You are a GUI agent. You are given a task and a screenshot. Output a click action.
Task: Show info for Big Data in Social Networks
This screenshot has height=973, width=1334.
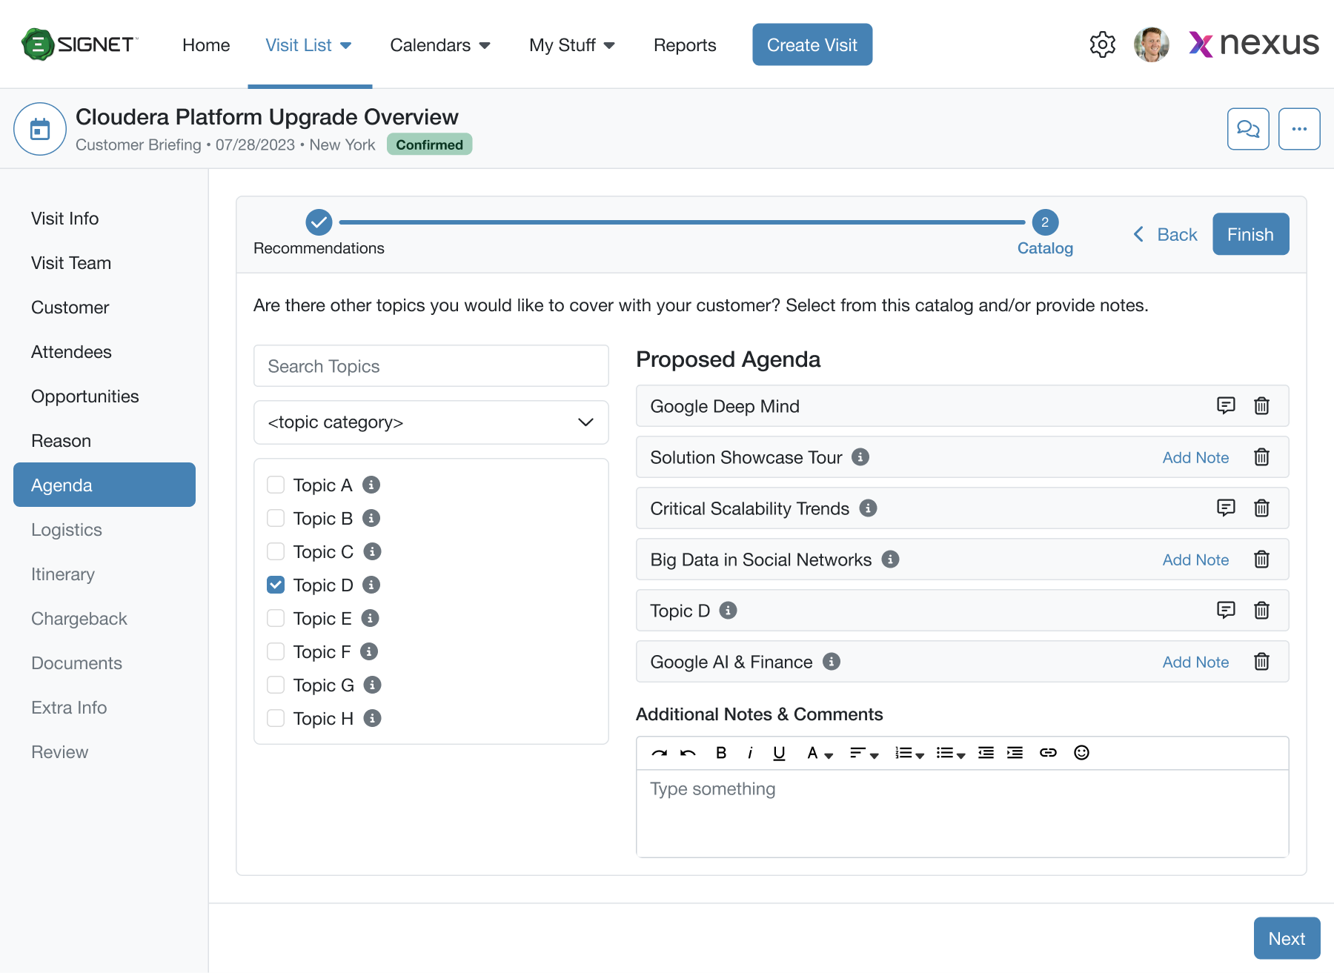point(890,559)
